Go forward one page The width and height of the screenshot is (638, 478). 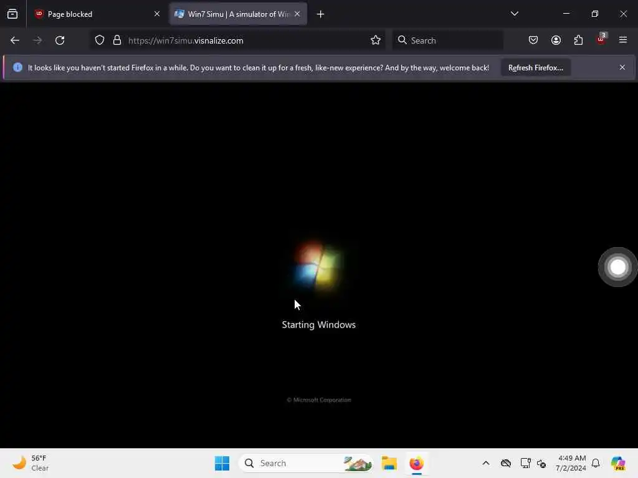pyautogui.click(x=37, y=40)
